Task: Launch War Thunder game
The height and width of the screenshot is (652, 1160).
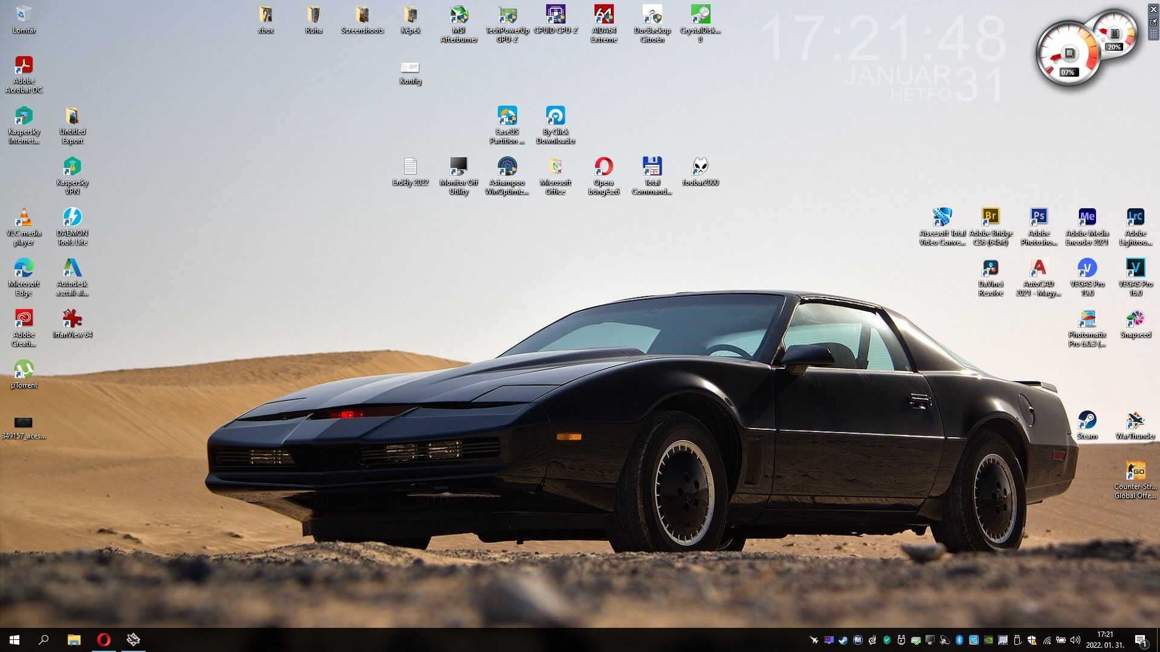Action: tap(1135, 425)
